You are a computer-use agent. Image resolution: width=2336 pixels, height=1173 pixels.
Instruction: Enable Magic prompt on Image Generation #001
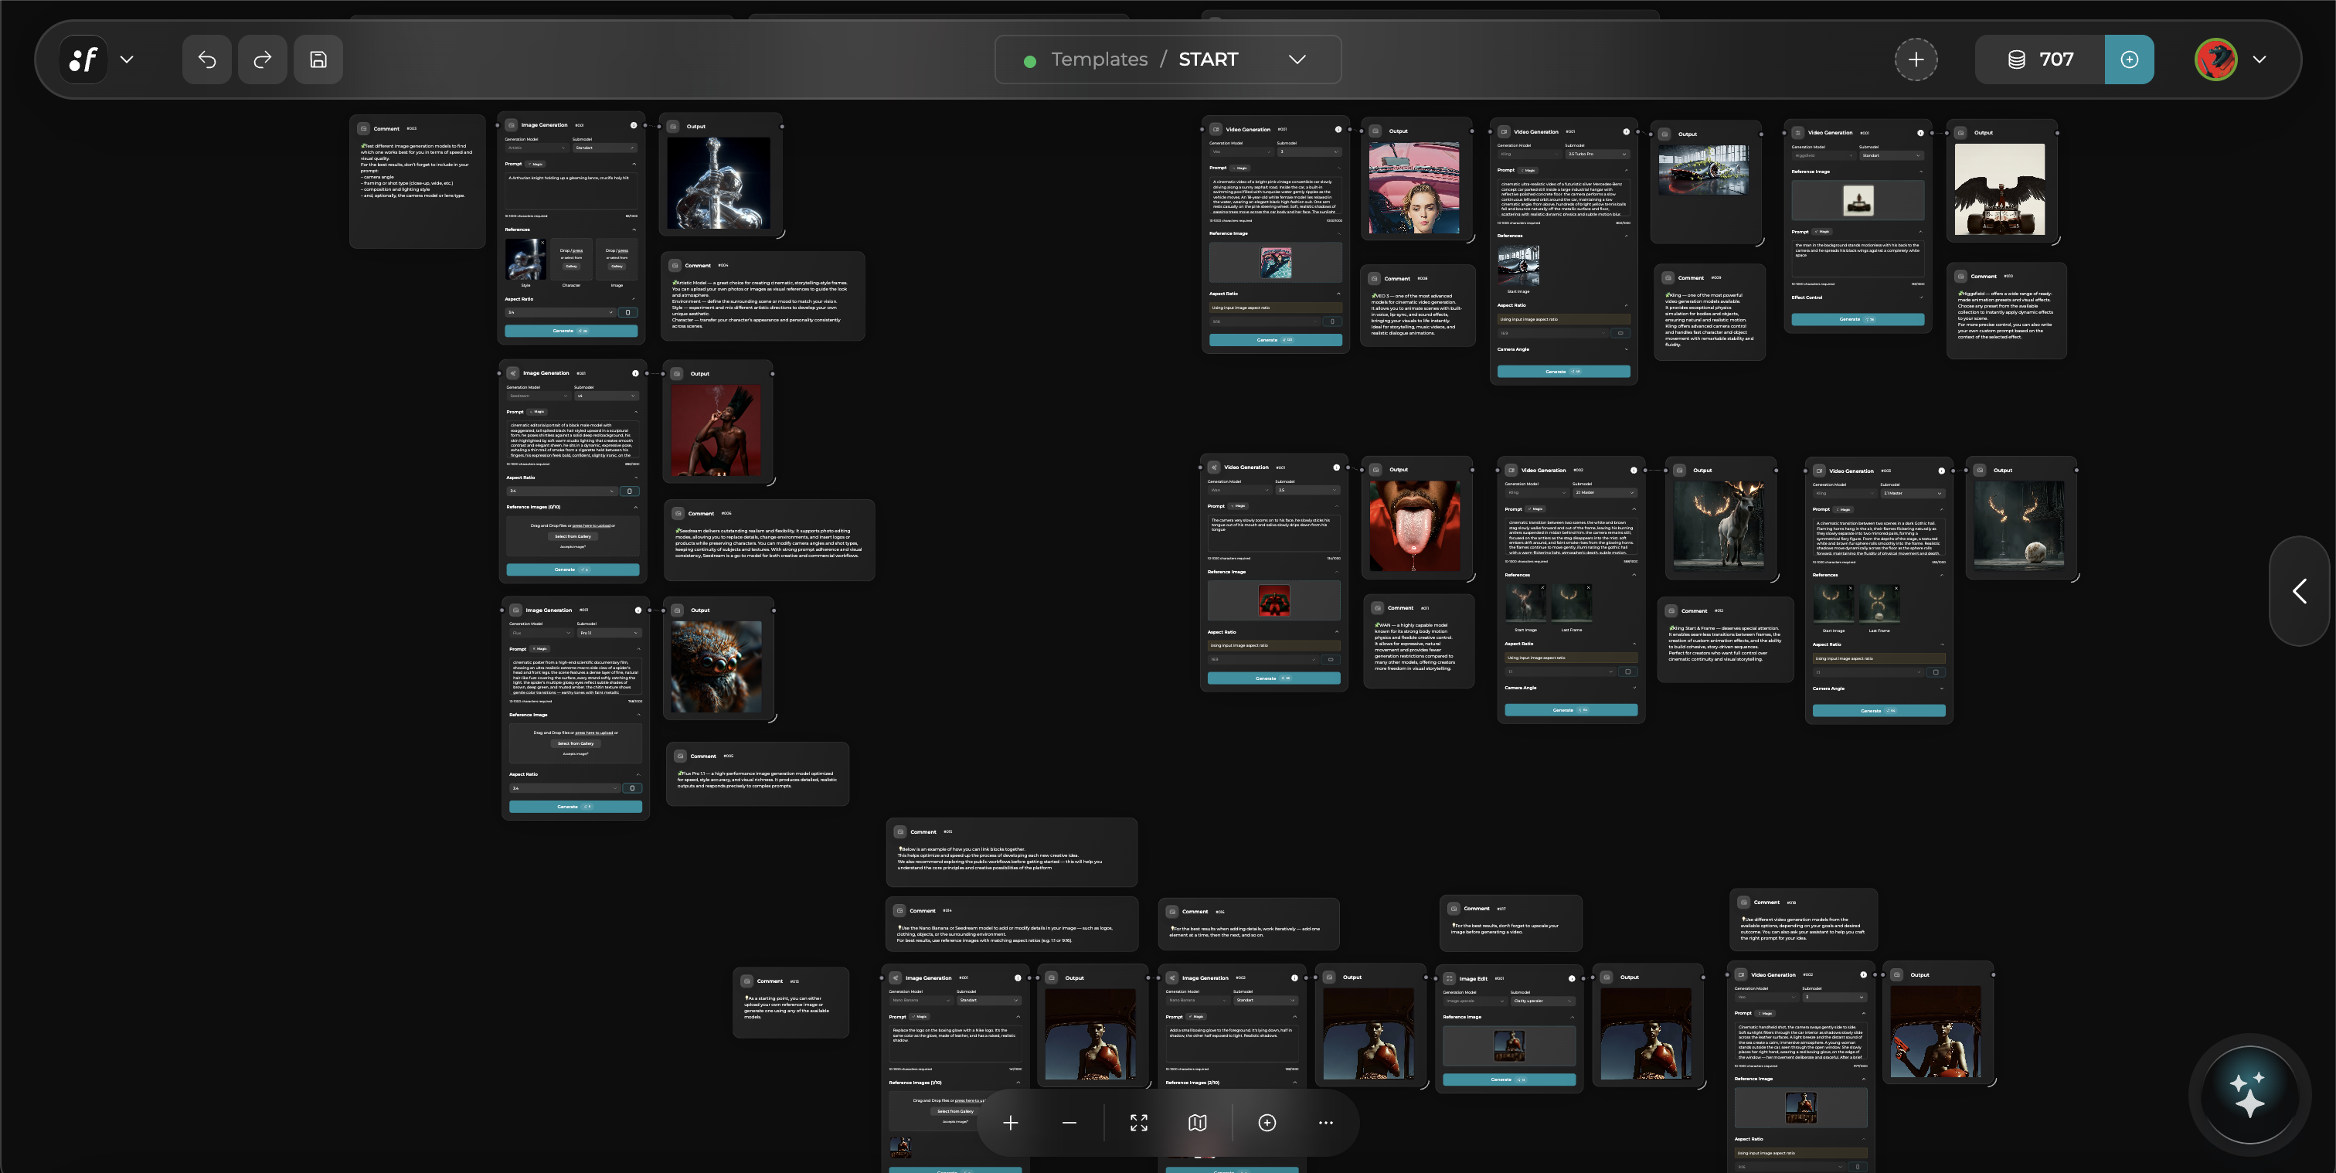coord(535,164)
